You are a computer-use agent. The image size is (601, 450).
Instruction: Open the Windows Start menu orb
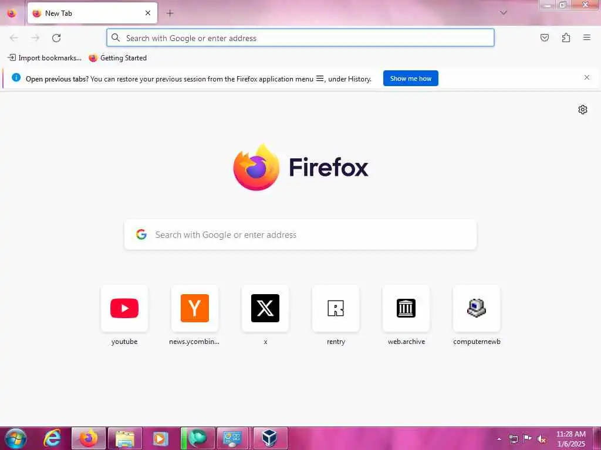click(x=16, y=438)
